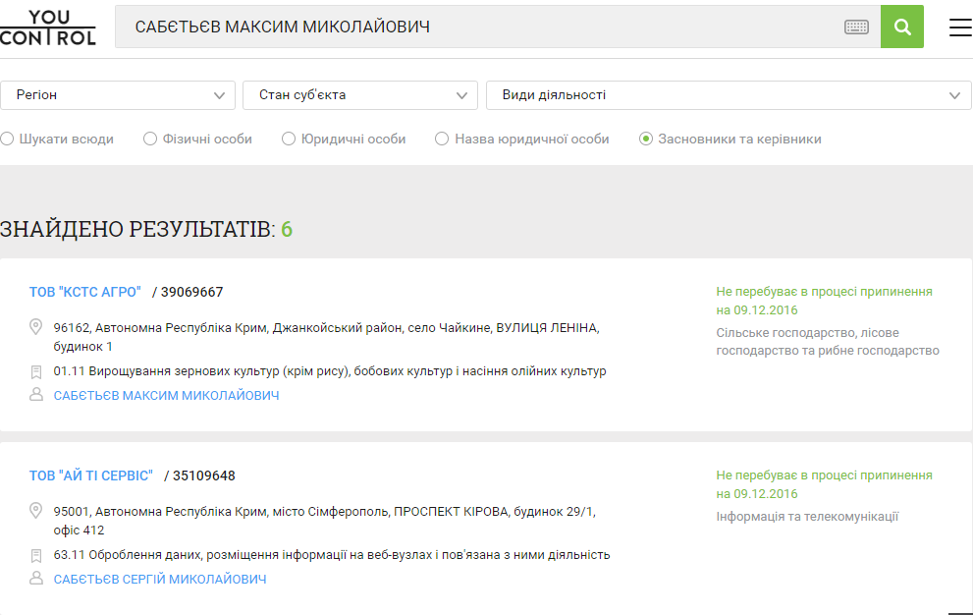
Task: Select the Шукати всюди radio option
Action: point(7,140)
